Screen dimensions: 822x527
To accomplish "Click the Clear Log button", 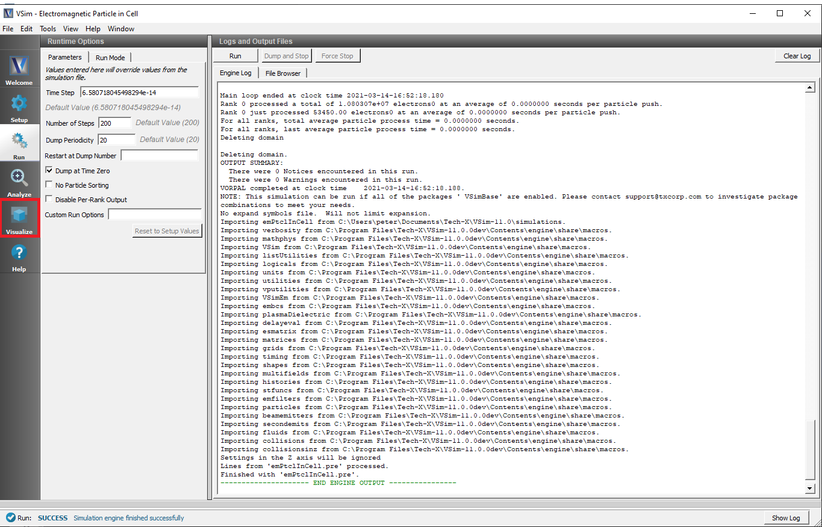I will (x=797, y=56).
